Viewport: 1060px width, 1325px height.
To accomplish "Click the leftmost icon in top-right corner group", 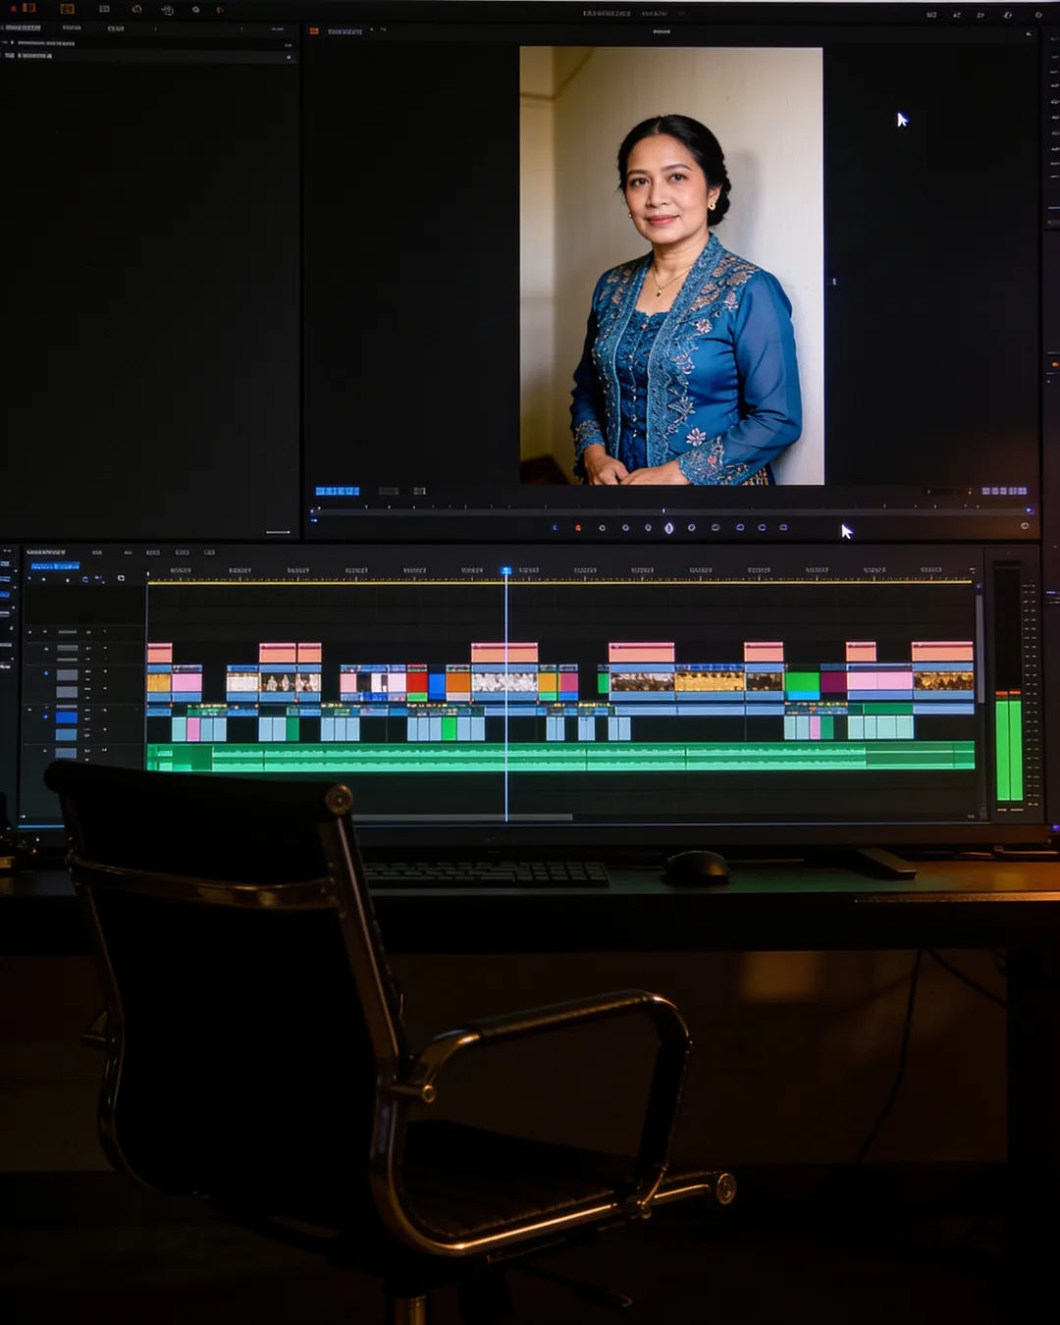I will point(931,15).
